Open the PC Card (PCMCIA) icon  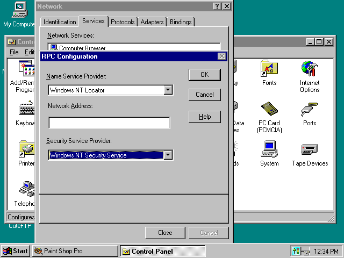(x=269, y=110)
